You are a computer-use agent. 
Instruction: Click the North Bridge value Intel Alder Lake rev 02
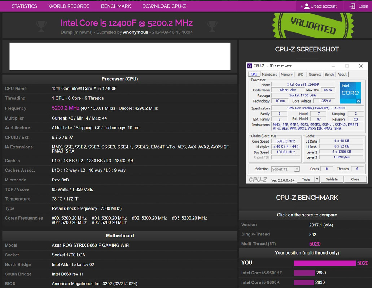click(73, 265)
